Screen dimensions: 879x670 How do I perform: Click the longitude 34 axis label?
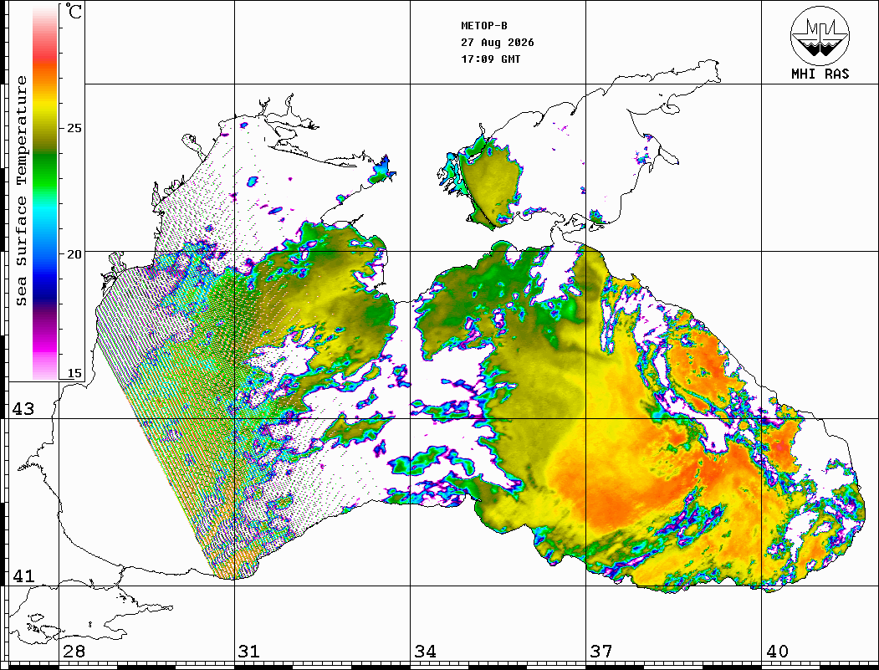(426, 651)
